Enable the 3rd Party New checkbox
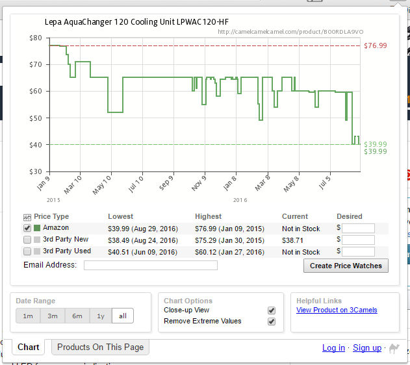This screenshot has width=410, height=365. coord(27,240)
